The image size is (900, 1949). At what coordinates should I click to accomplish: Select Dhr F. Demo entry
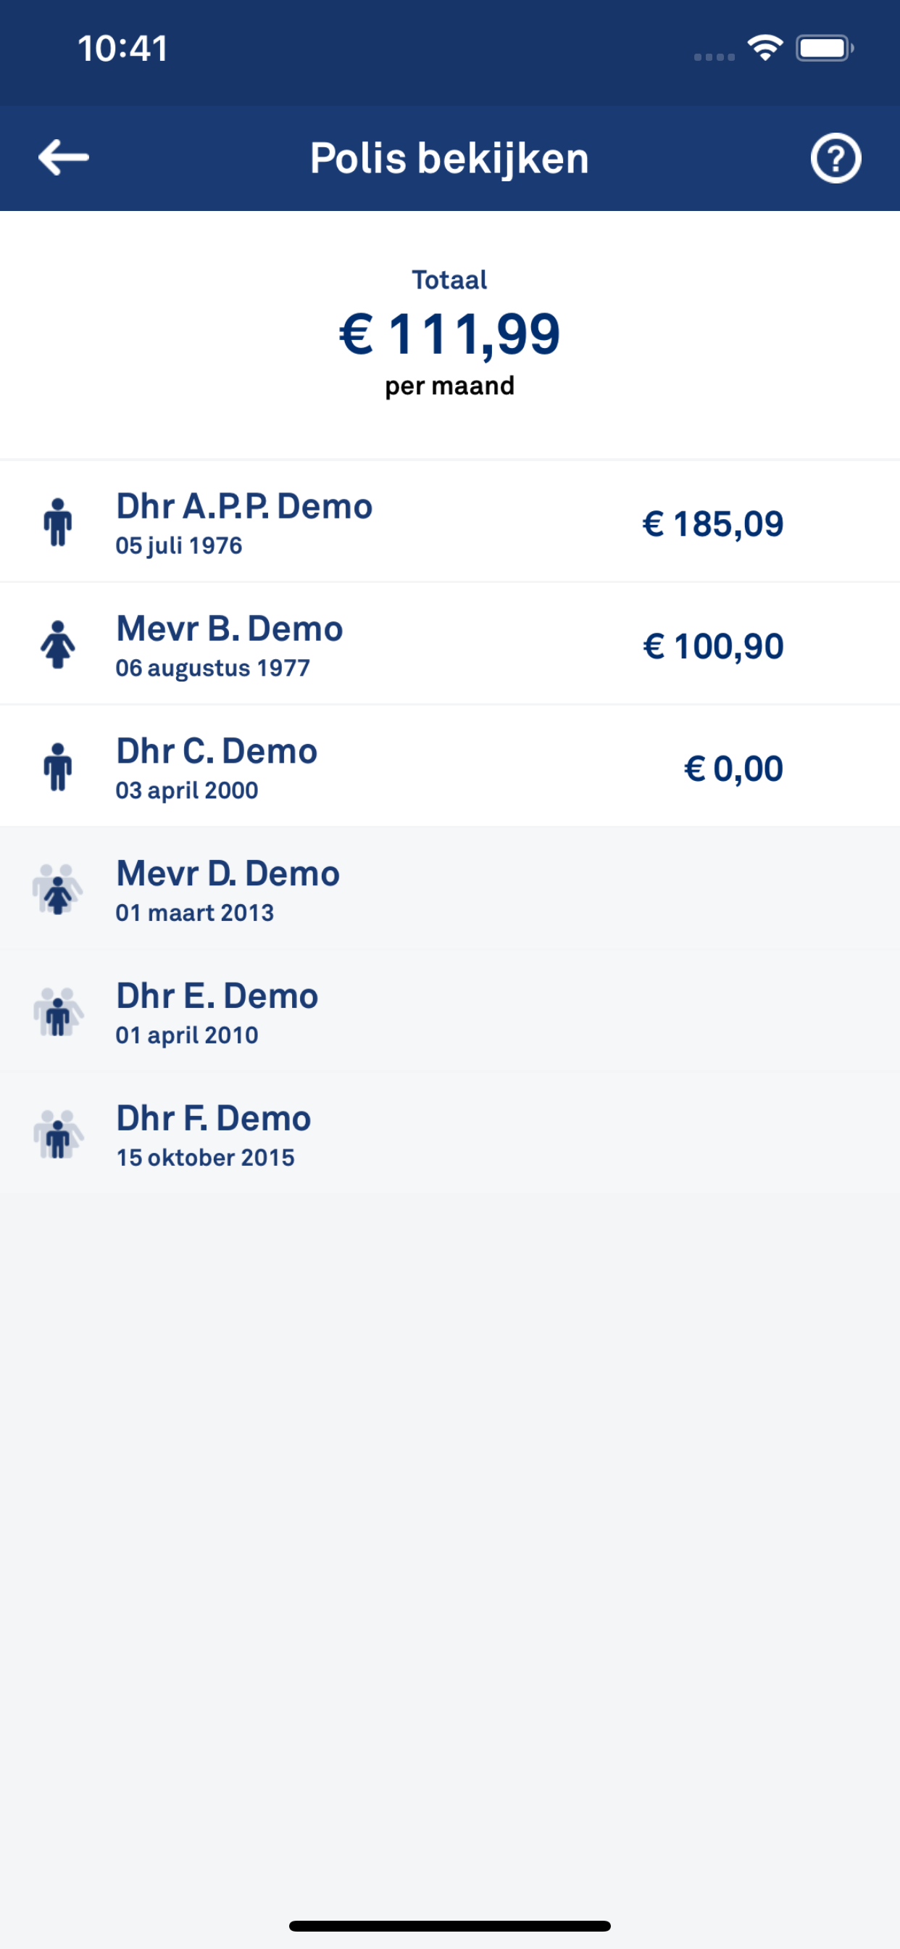213,1119
